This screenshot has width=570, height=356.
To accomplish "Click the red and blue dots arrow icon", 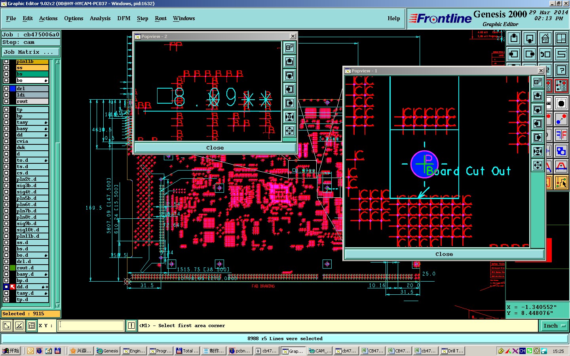I will click(561, 119).
